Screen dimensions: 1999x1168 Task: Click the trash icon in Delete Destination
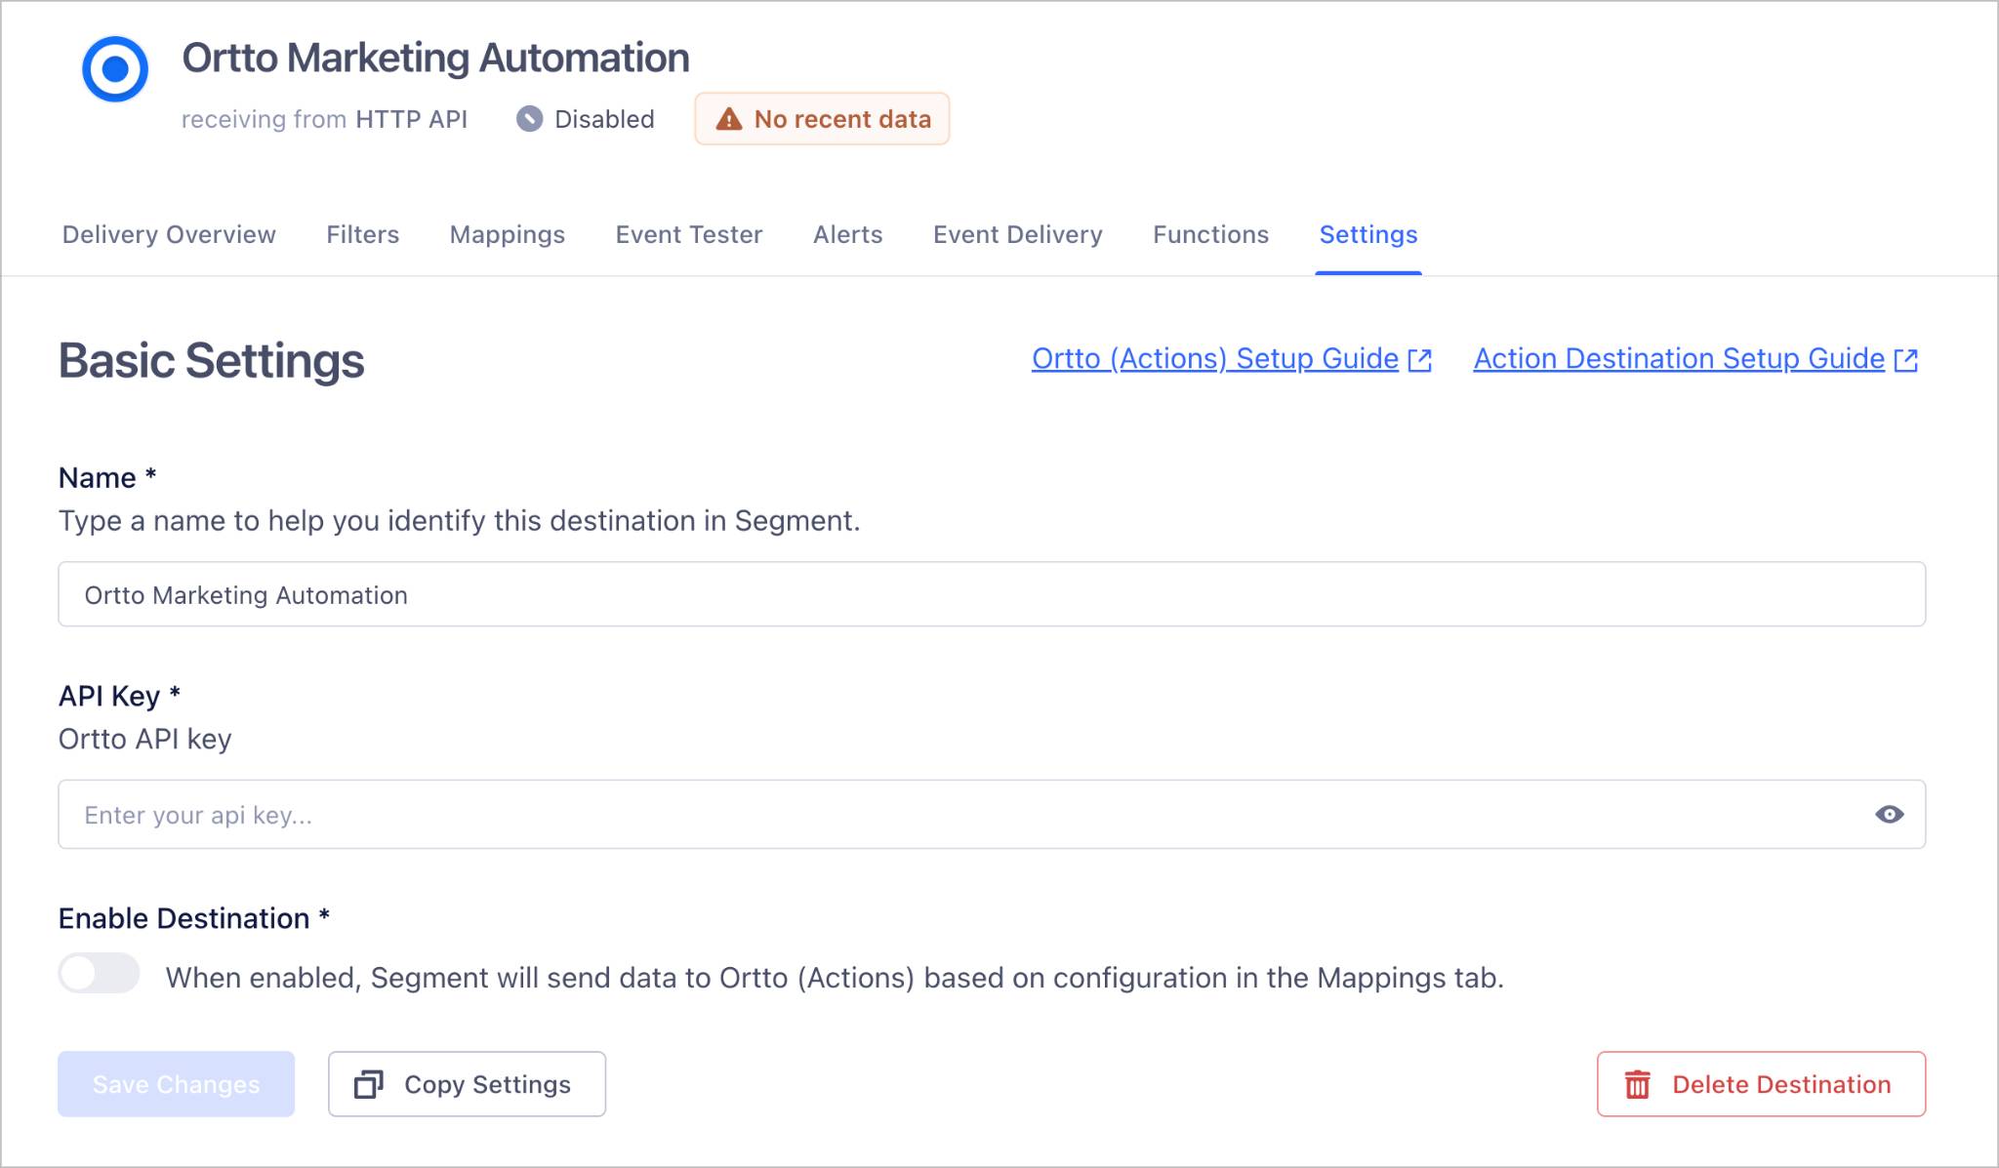click(x=1637, y=1084)
